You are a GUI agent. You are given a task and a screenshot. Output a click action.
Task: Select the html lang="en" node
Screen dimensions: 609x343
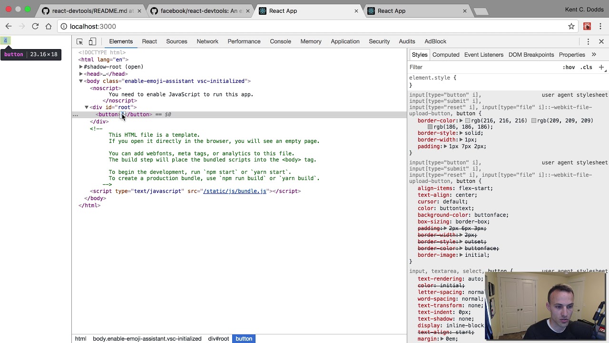click(103, 60)
